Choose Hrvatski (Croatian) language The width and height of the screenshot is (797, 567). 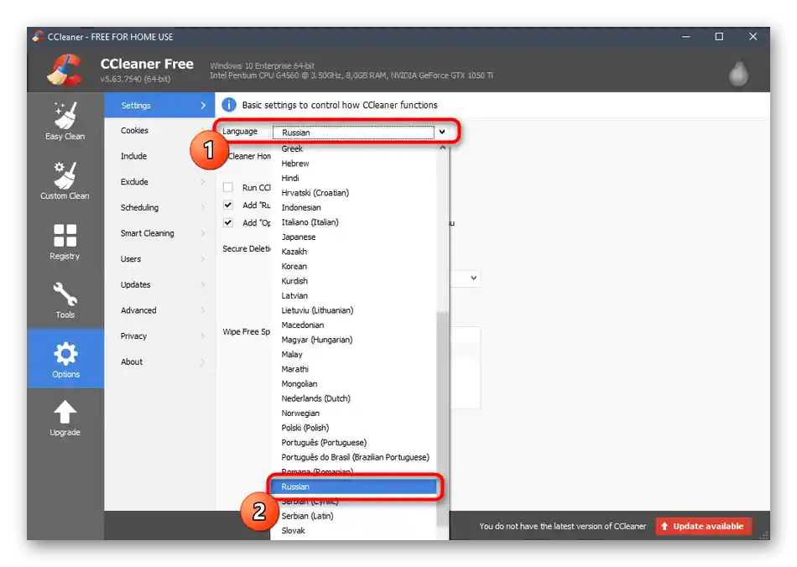353,193
